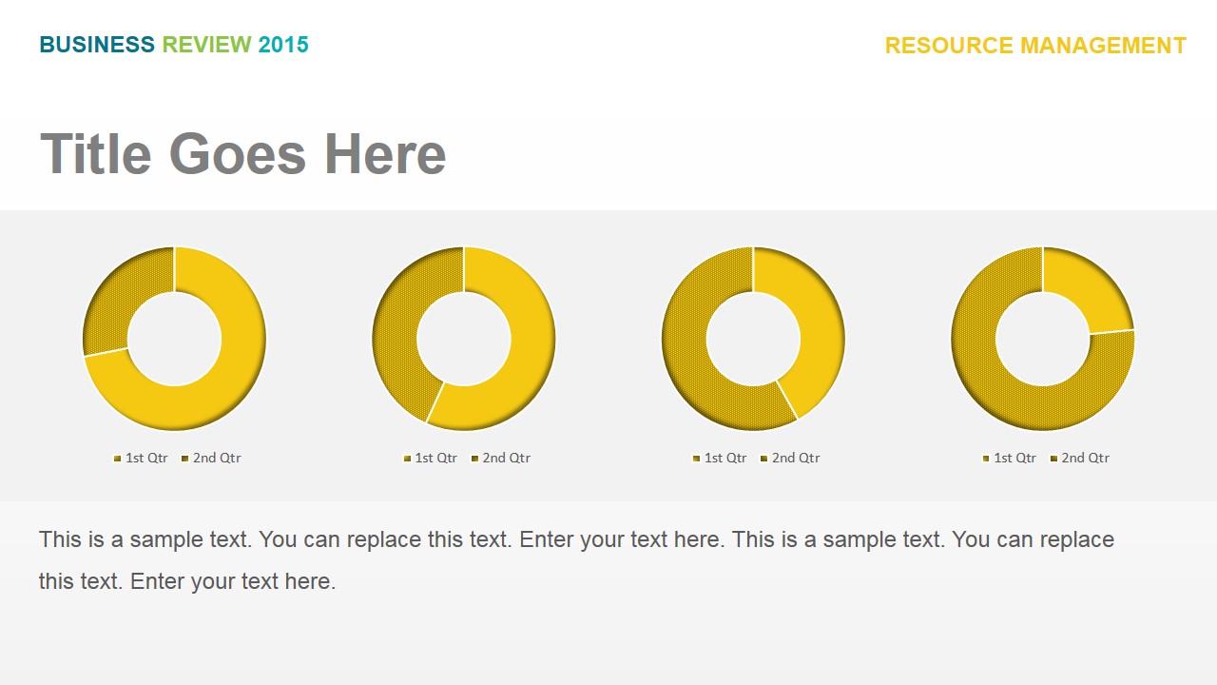This screenshot has width=1217, height=685.
Task: Select the "1st Qtr" legend label under the fourth chart
Action: pyautogui.click(x=1014, y=458)
